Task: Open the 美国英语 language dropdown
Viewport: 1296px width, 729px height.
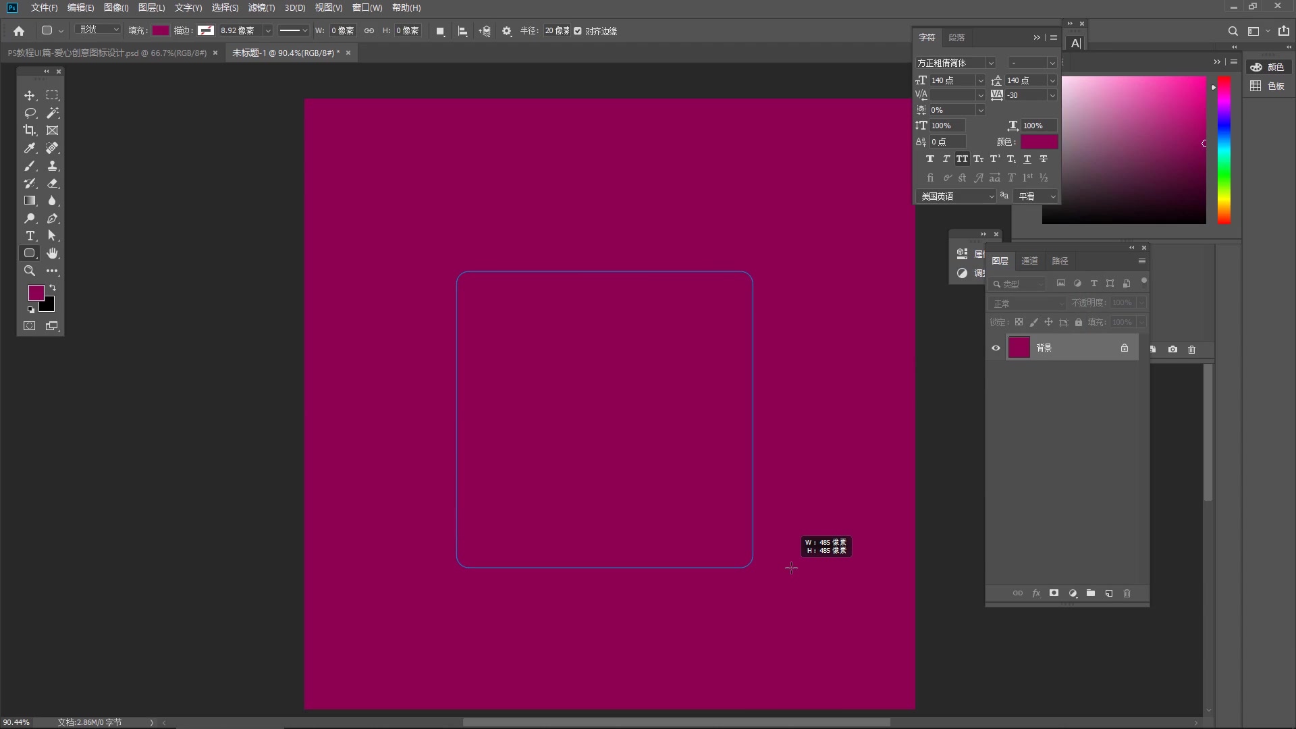Action: pyautogui.click(x=956, y=196)
